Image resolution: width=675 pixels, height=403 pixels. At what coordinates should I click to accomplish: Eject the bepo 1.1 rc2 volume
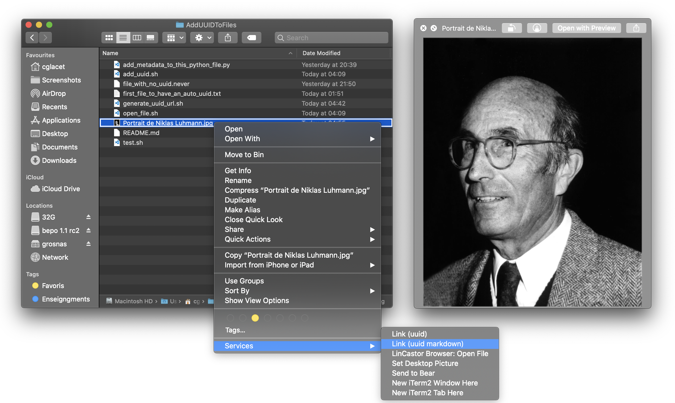pos(88,230)
